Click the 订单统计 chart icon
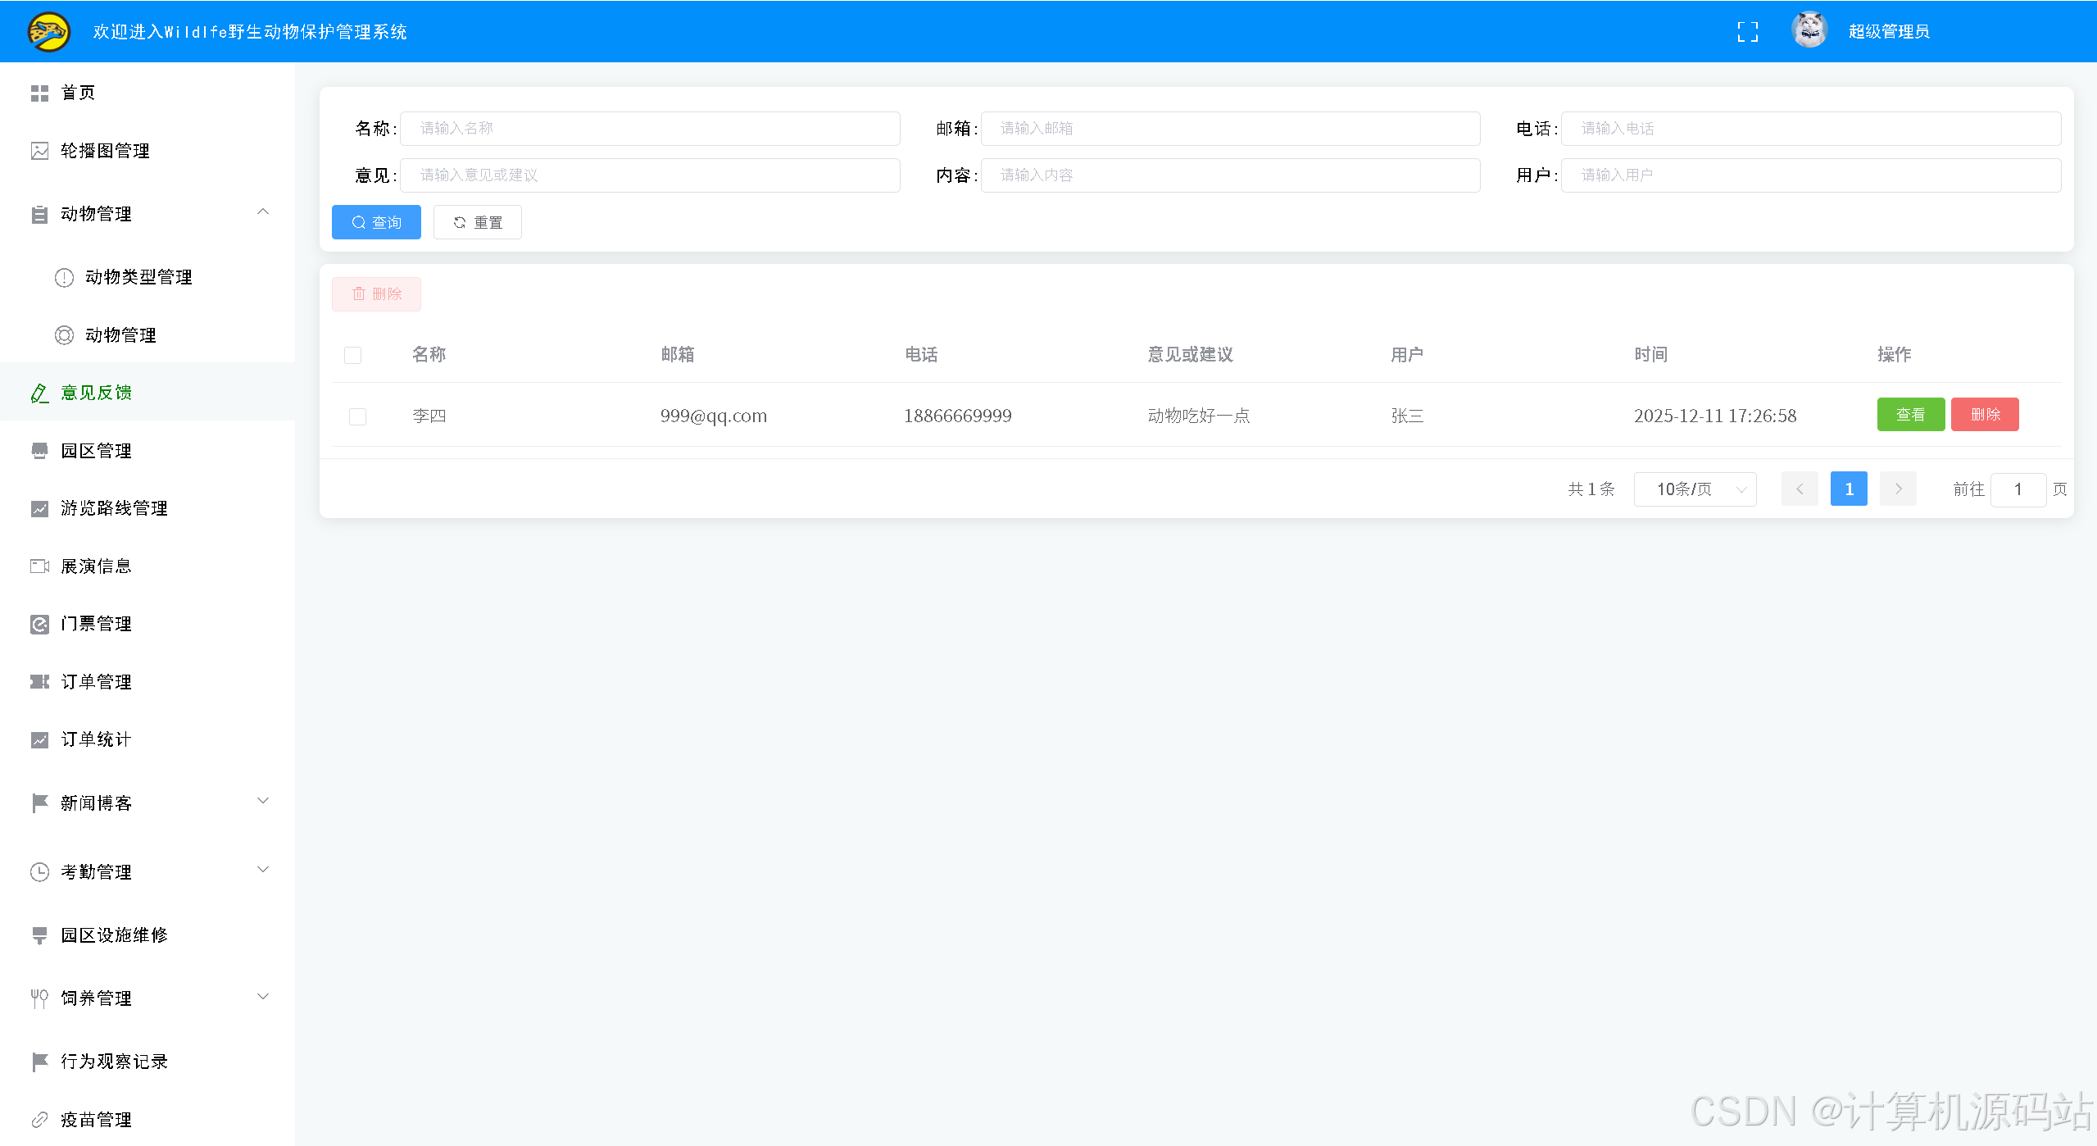Screen dimensions: 2097x1146 tap(39, 740)
